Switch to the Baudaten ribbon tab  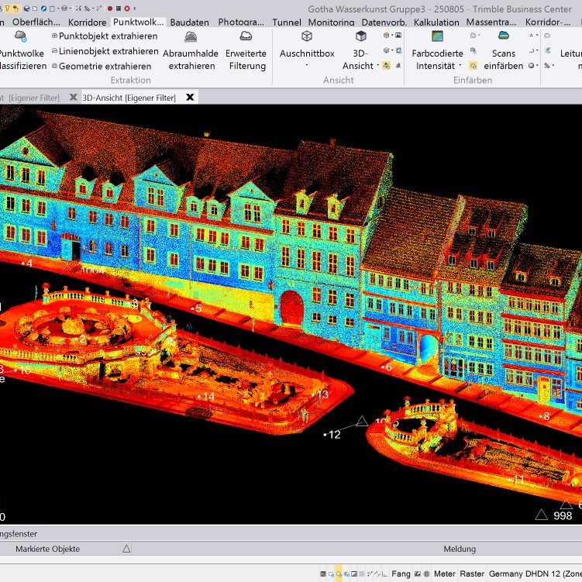pyautogui.click(x=189, y=22)
